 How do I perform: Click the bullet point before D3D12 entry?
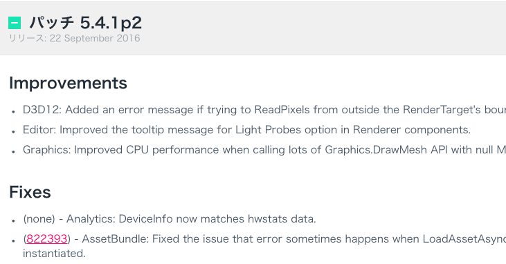click(13, 111)
